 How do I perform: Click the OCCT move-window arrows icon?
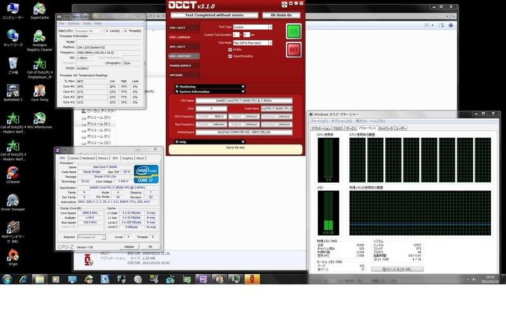[x=284, y=4]
